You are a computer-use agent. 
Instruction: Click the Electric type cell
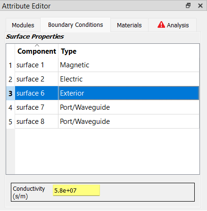tap(129, 79)
